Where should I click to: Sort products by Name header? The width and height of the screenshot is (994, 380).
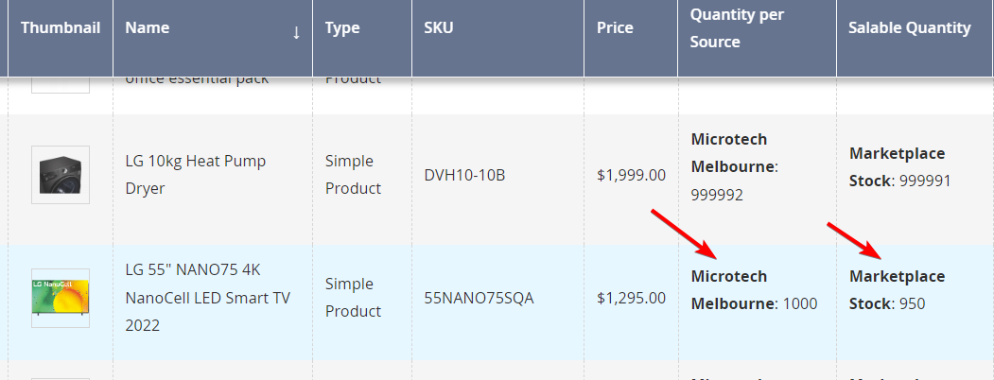coord(148,28)
